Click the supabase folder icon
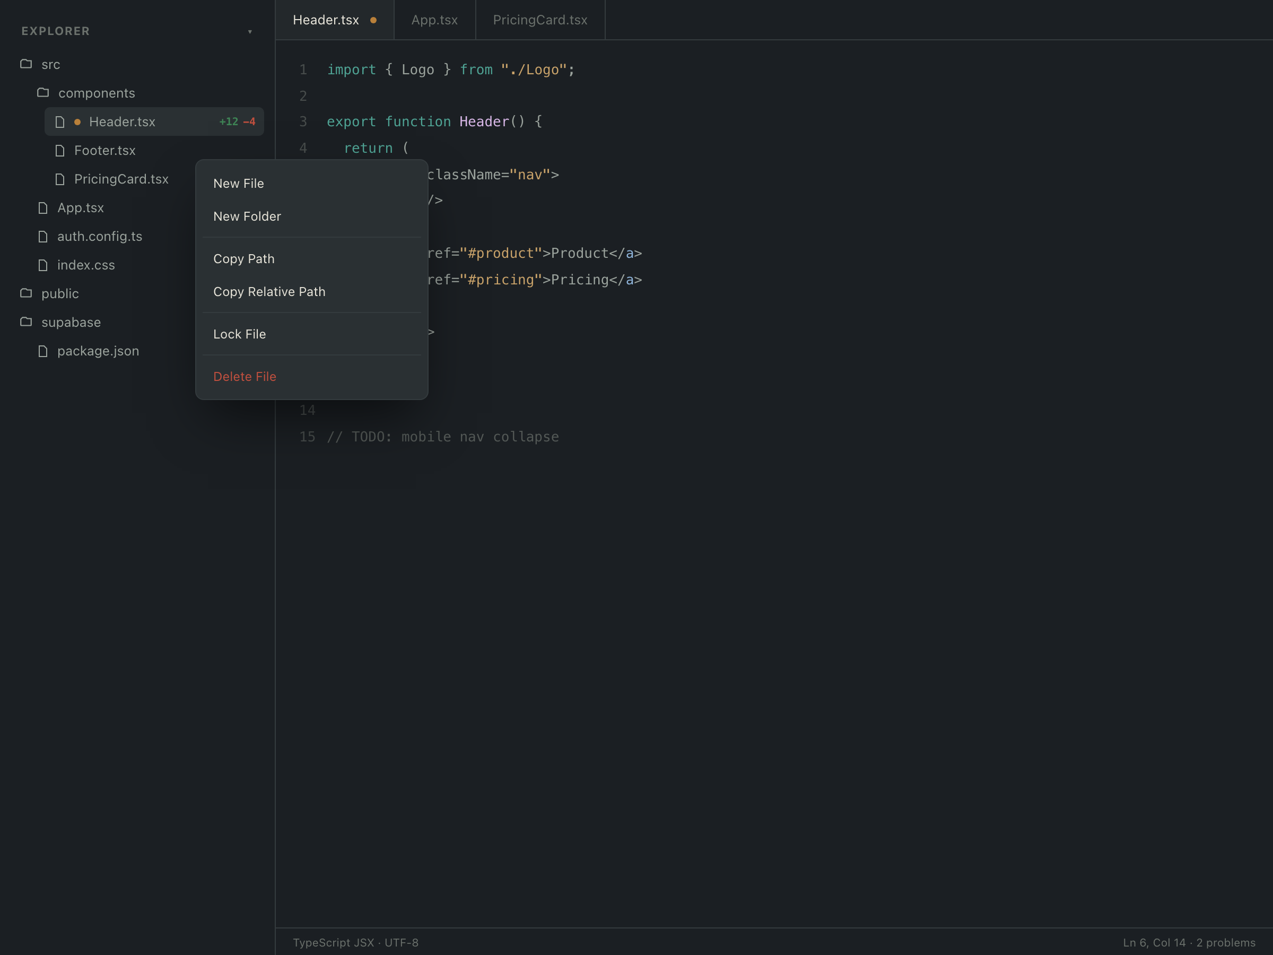The image size is (1273, 955). pyautogui.click(x=26, y=322)
